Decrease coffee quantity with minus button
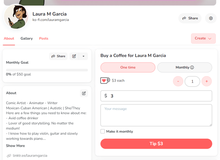Screen dimensions: 220x160 pos(178,81)
